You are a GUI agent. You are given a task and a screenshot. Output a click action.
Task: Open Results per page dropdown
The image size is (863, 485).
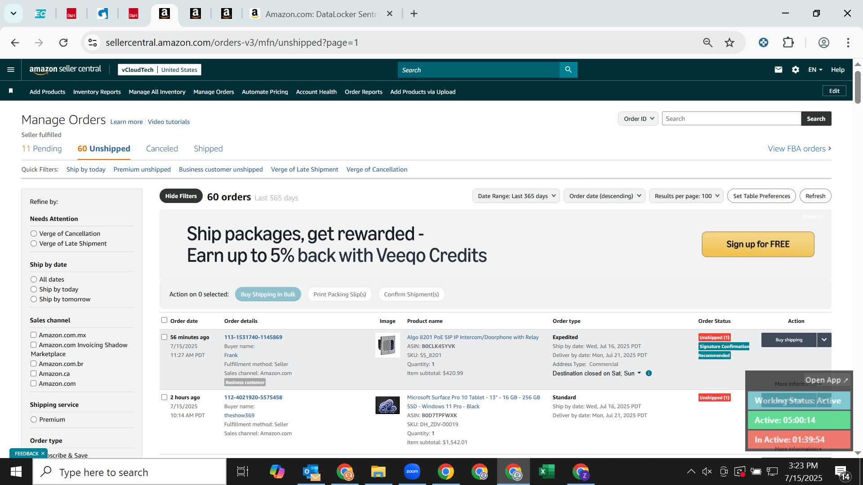click(x=686, y=196)
